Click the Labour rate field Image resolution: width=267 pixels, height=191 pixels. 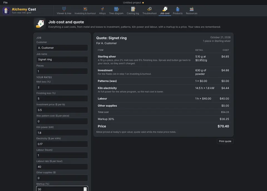pyautogui.click(x=62, y=166)
